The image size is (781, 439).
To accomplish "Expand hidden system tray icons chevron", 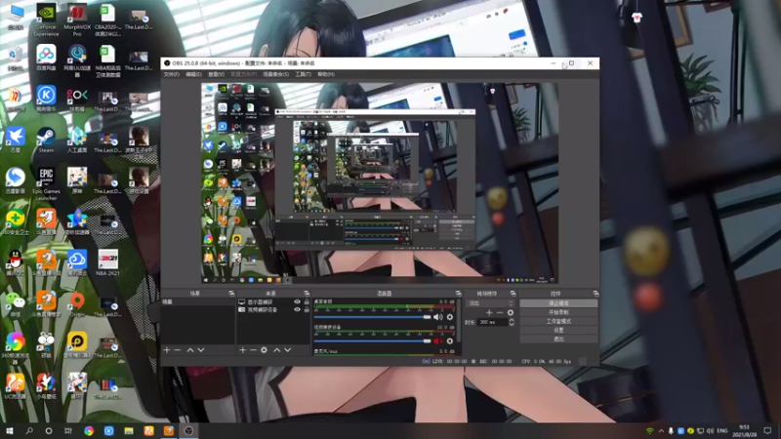I will [x=661, y=430].
